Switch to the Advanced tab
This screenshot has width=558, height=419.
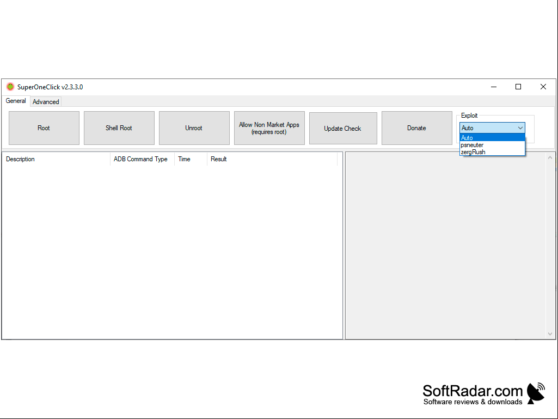click(46, 102)
